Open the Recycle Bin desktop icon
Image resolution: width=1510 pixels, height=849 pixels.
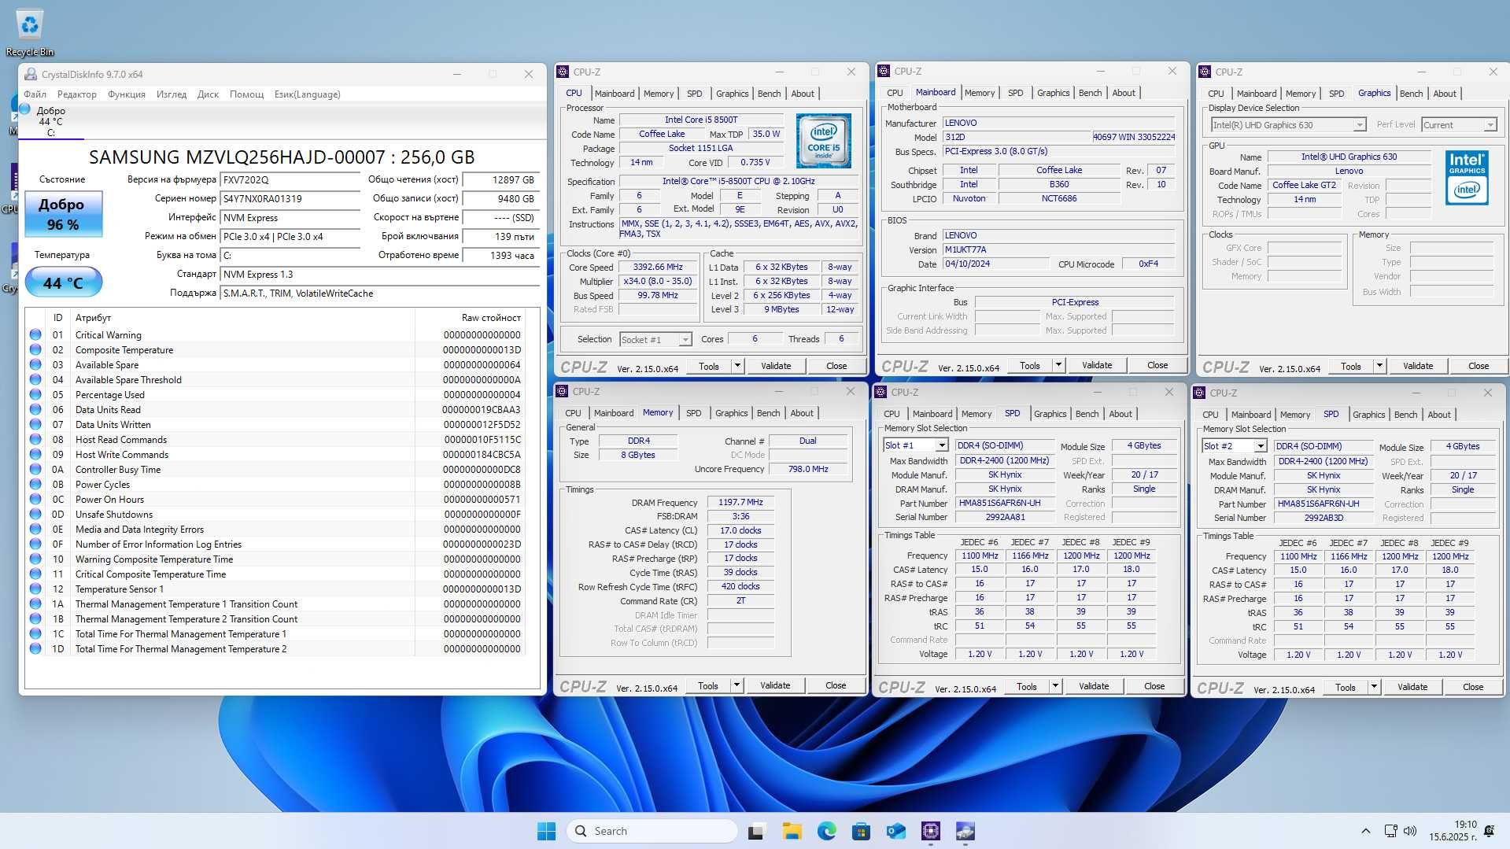(30, 31)
